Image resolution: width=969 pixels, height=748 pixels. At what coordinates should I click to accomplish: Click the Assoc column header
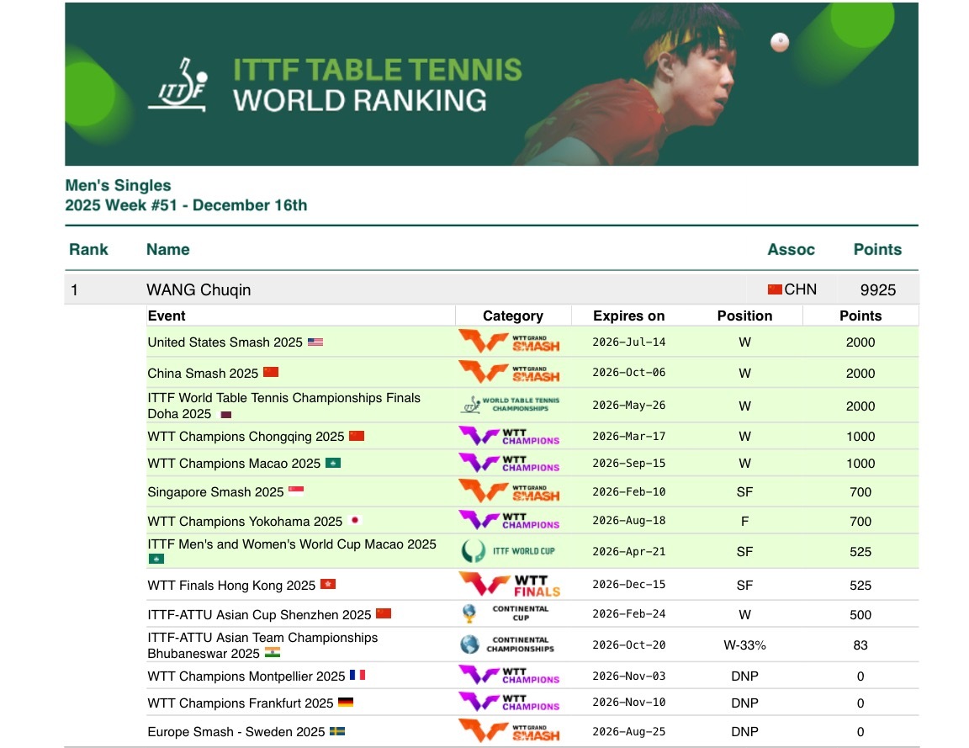click(791, 250)
